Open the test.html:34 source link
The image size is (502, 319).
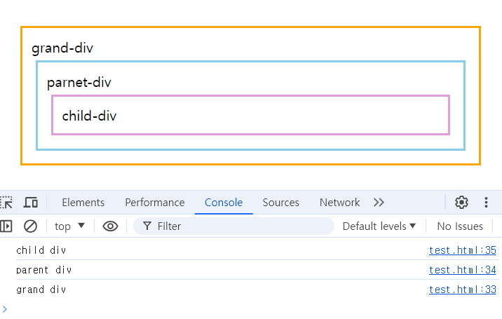pyautogui.click(x=462, y=270)
